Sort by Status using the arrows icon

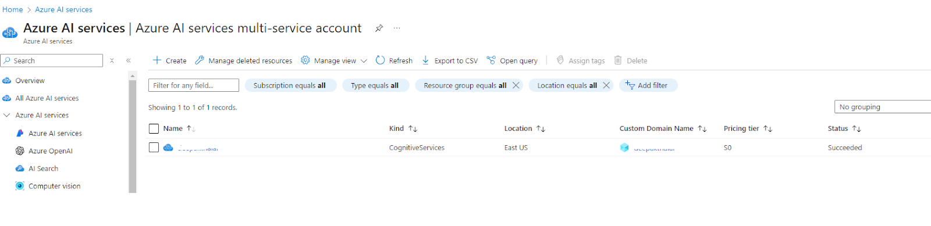coord(857,128)
